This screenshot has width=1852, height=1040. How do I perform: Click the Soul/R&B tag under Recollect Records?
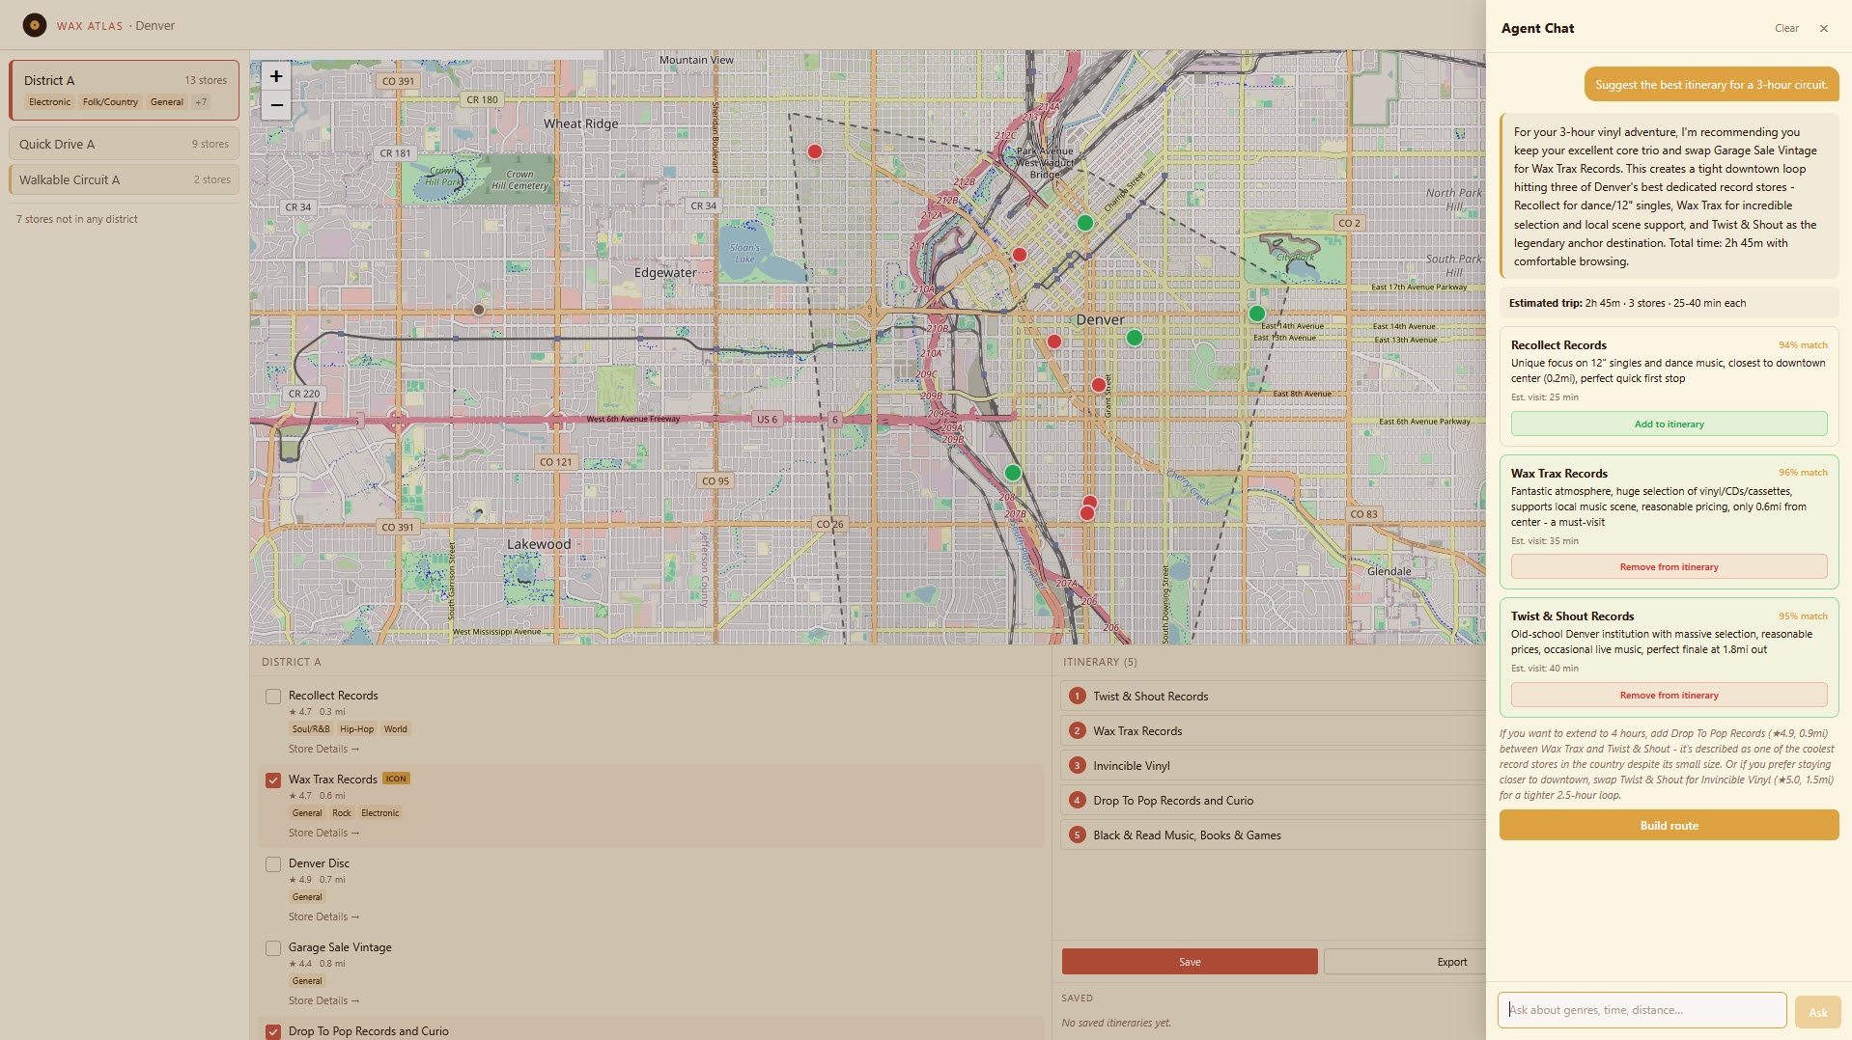tap(311, 729)
